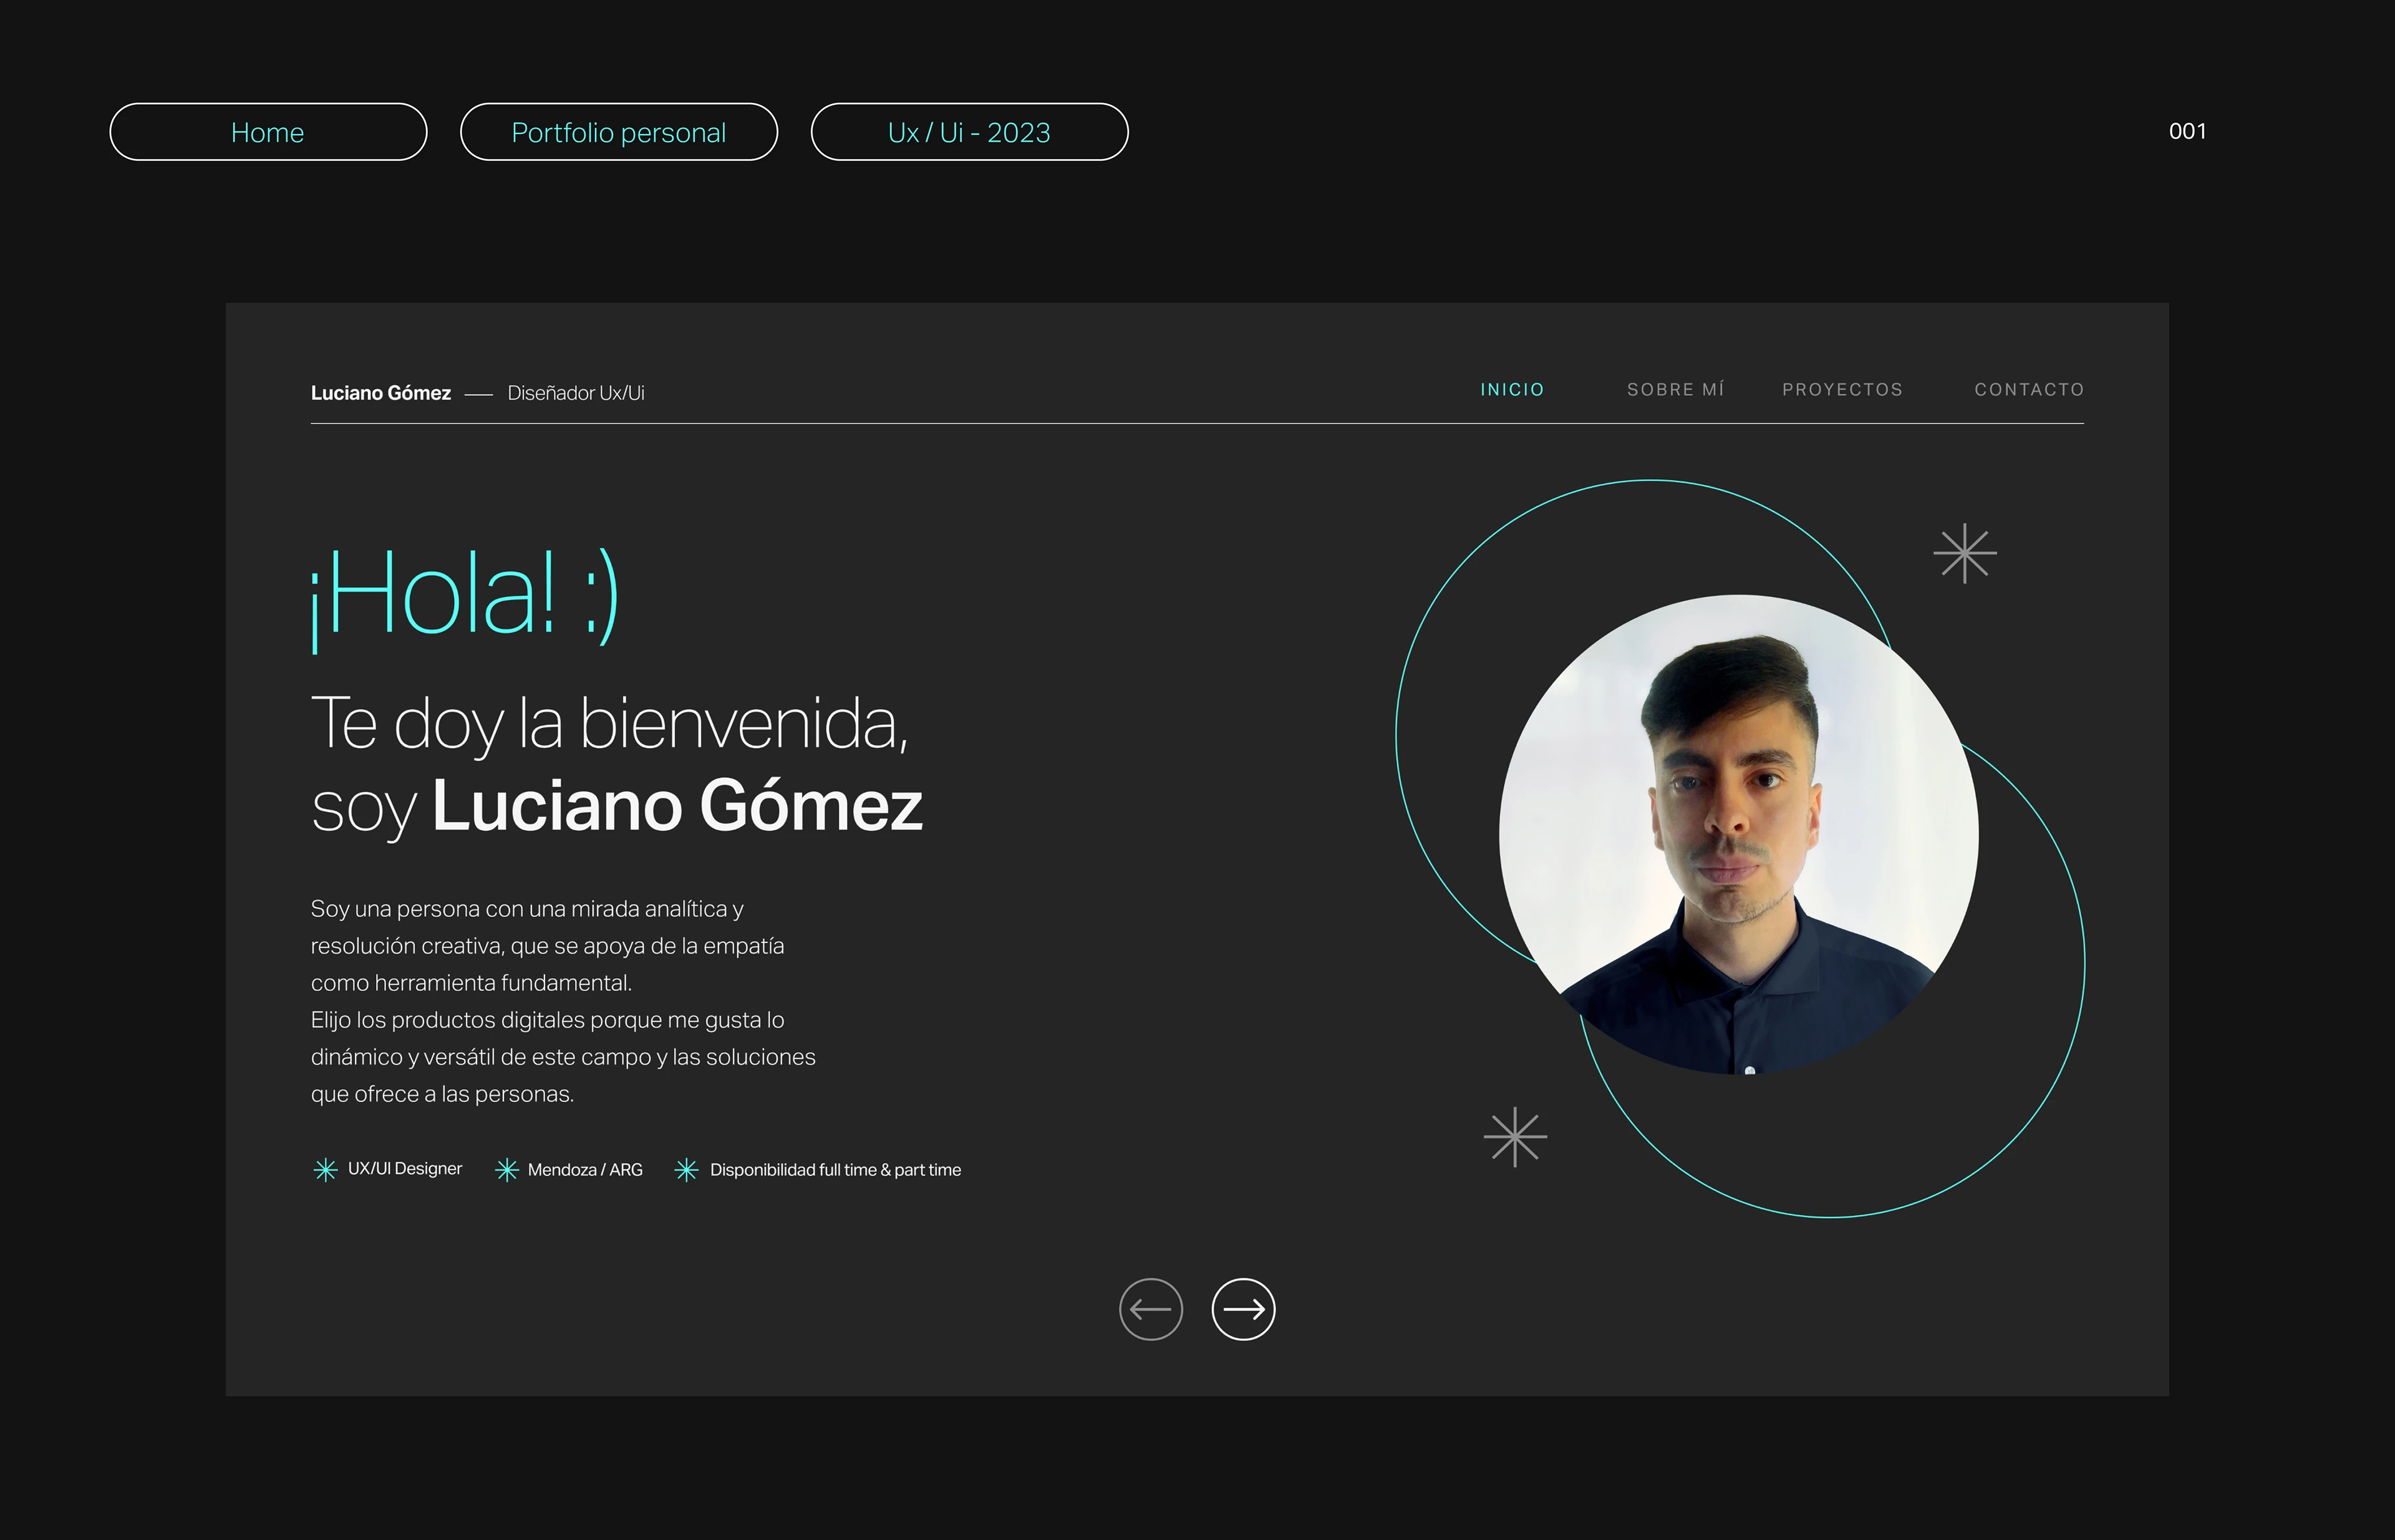Screen dimensions: 2395x1540
Task: Click the left arrow previous-slide button
Action: (x=1151, y=1309)
